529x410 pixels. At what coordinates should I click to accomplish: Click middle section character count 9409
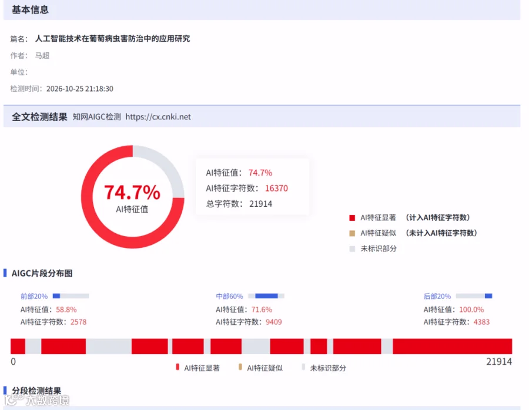(273, 322)
